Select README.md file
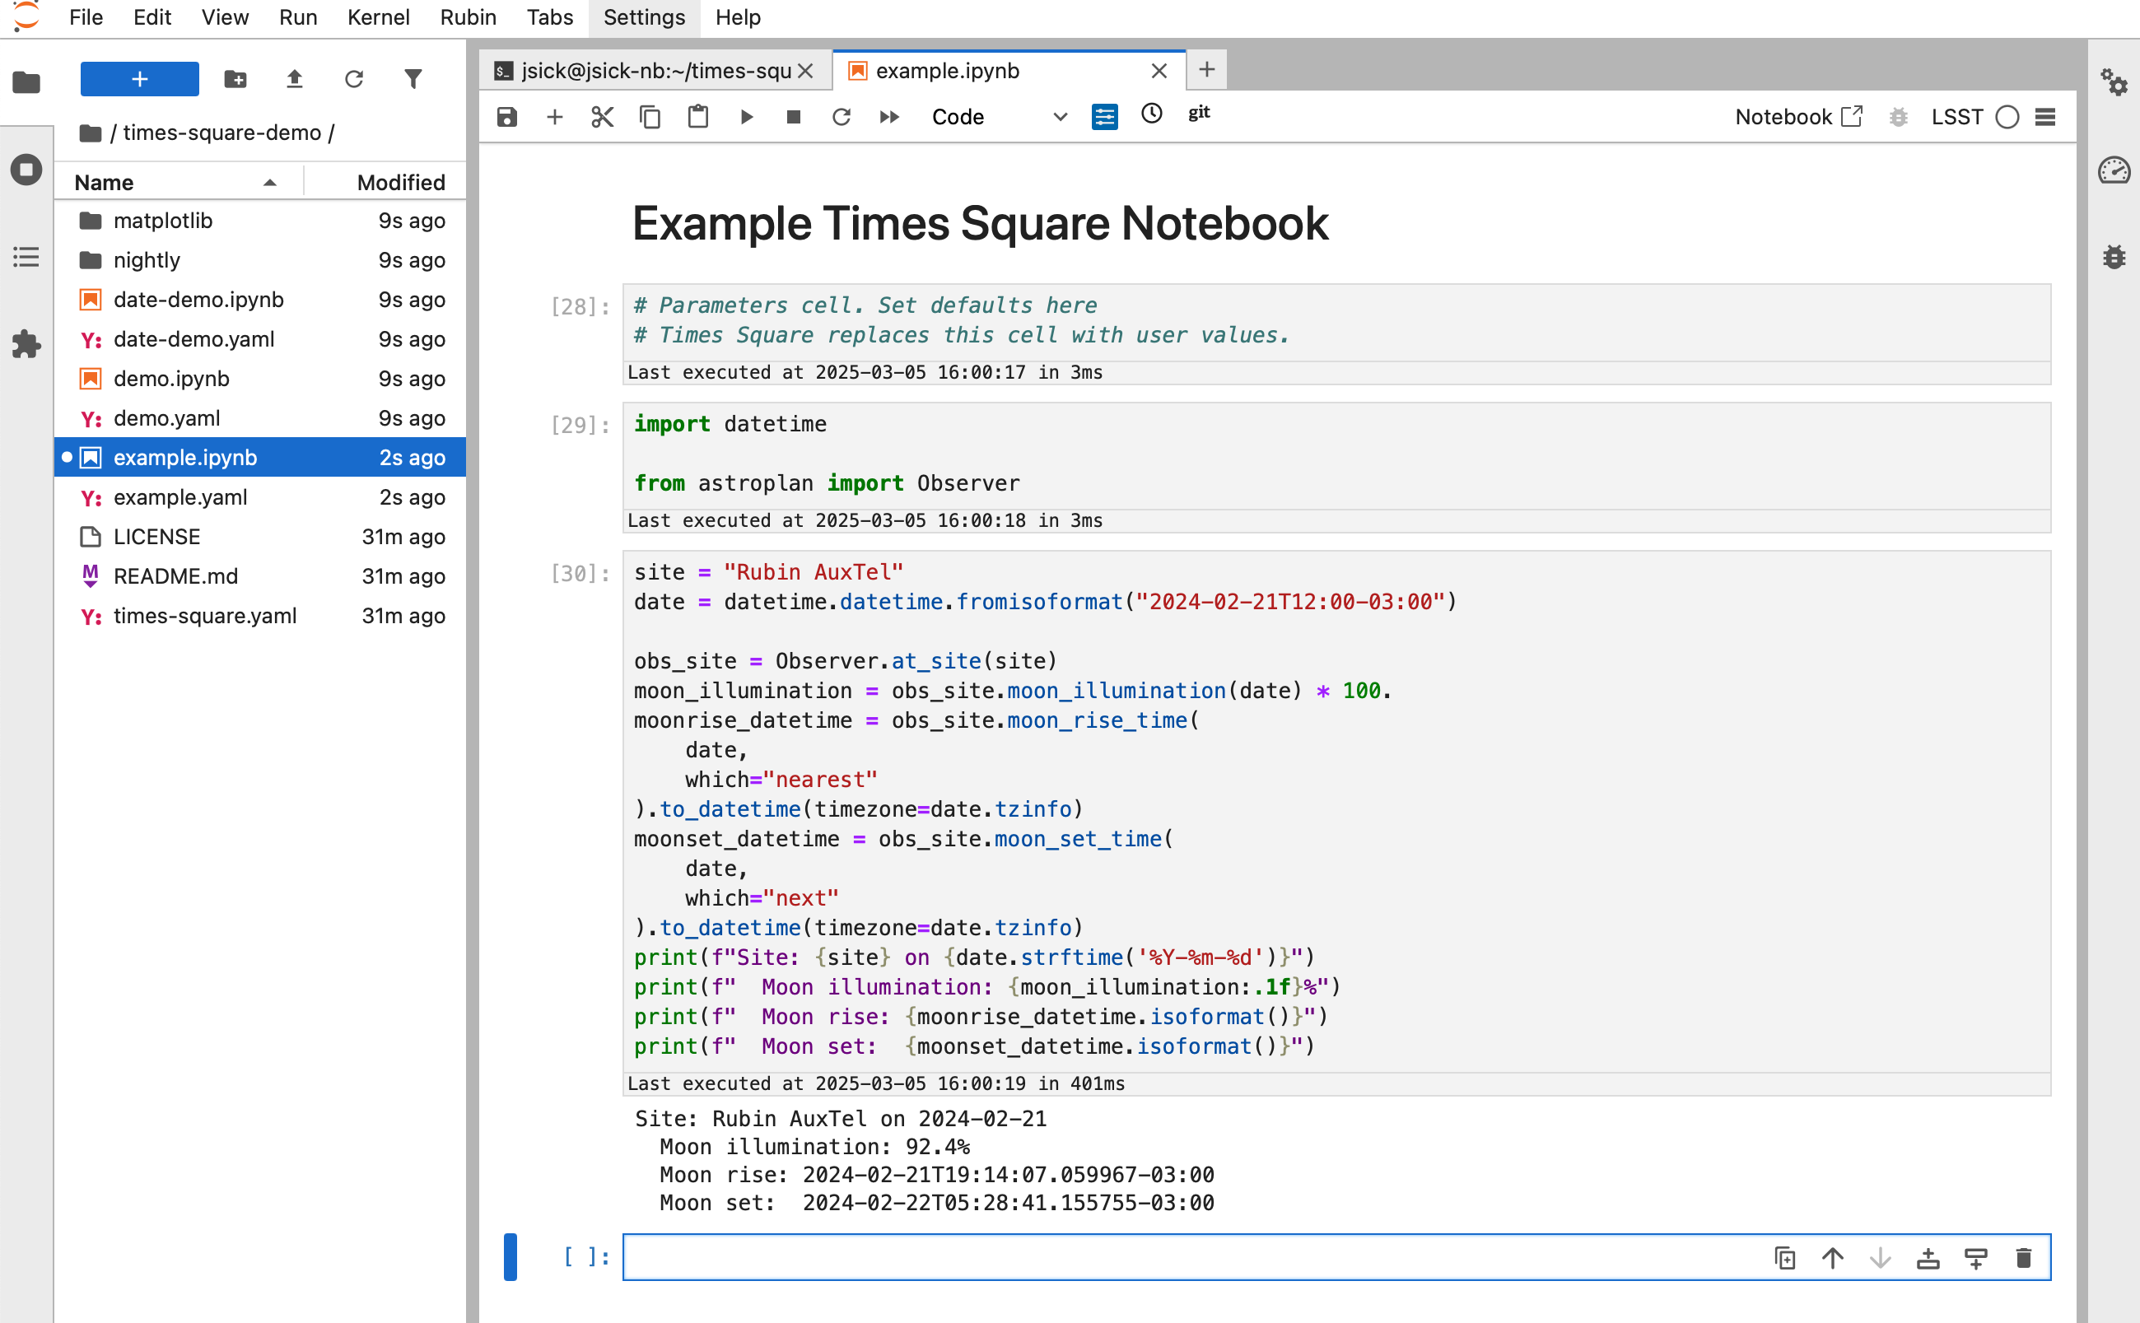This screenshot has width=2140, height=1323. (260, 575)
